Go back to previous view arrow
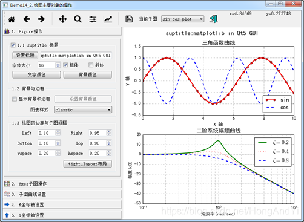This screenshot has width=304, height=222. [27, 19]
